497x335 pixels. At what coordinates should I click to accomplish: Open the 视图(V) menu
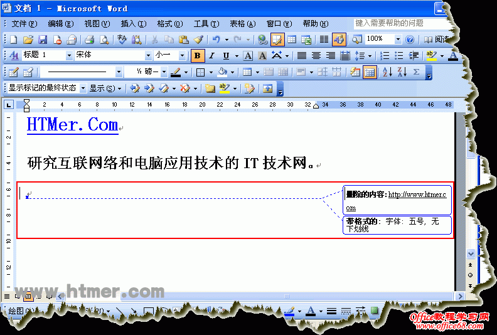(x=97, y=24)
